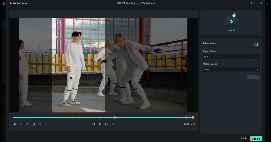Click the third keyframe marker on timeline

115,117
